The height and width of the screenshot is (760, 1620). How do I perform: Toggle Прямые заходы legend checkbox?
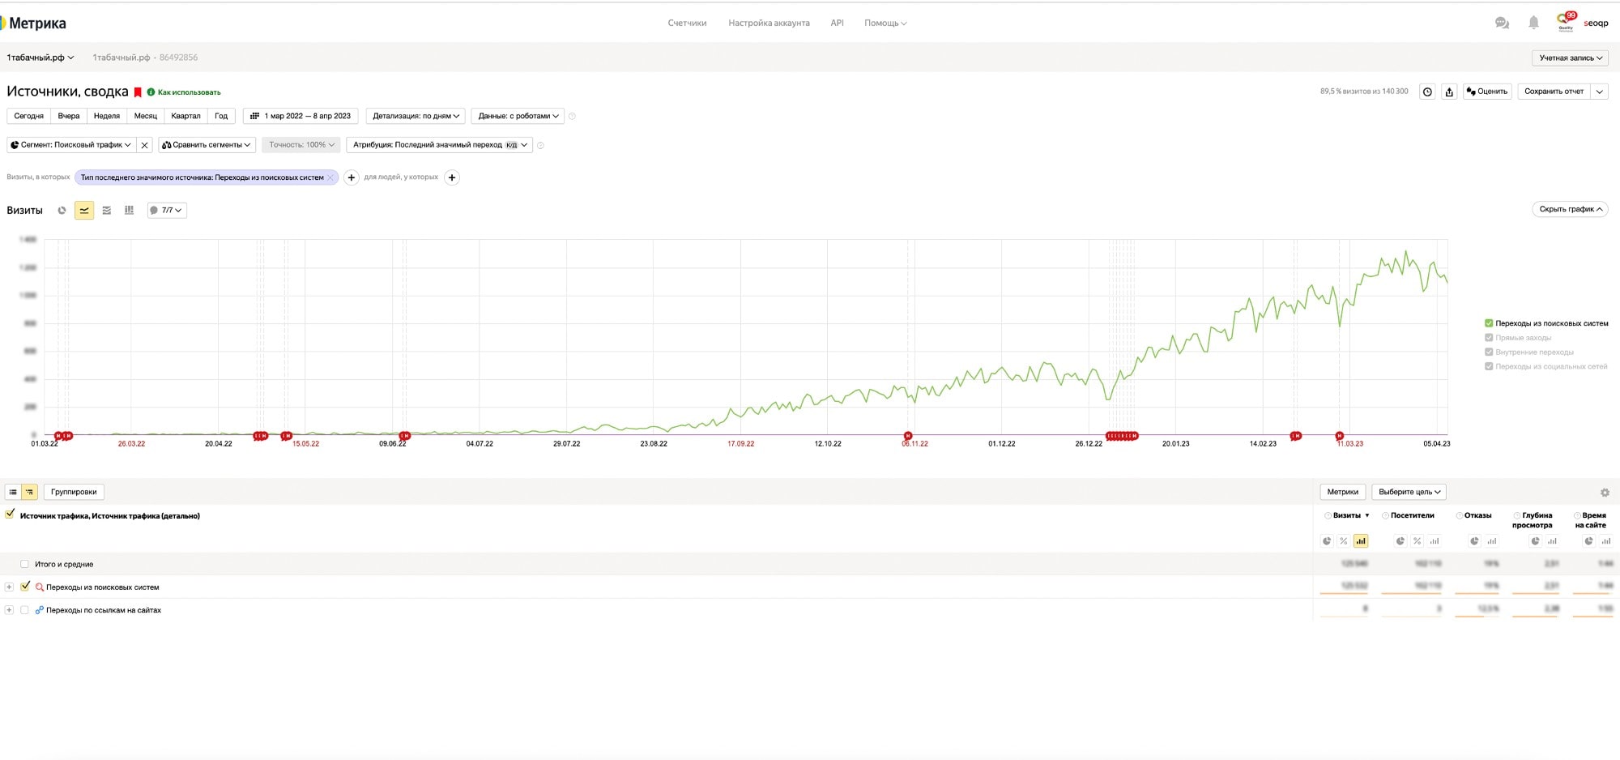click(x=1489, y=338)
